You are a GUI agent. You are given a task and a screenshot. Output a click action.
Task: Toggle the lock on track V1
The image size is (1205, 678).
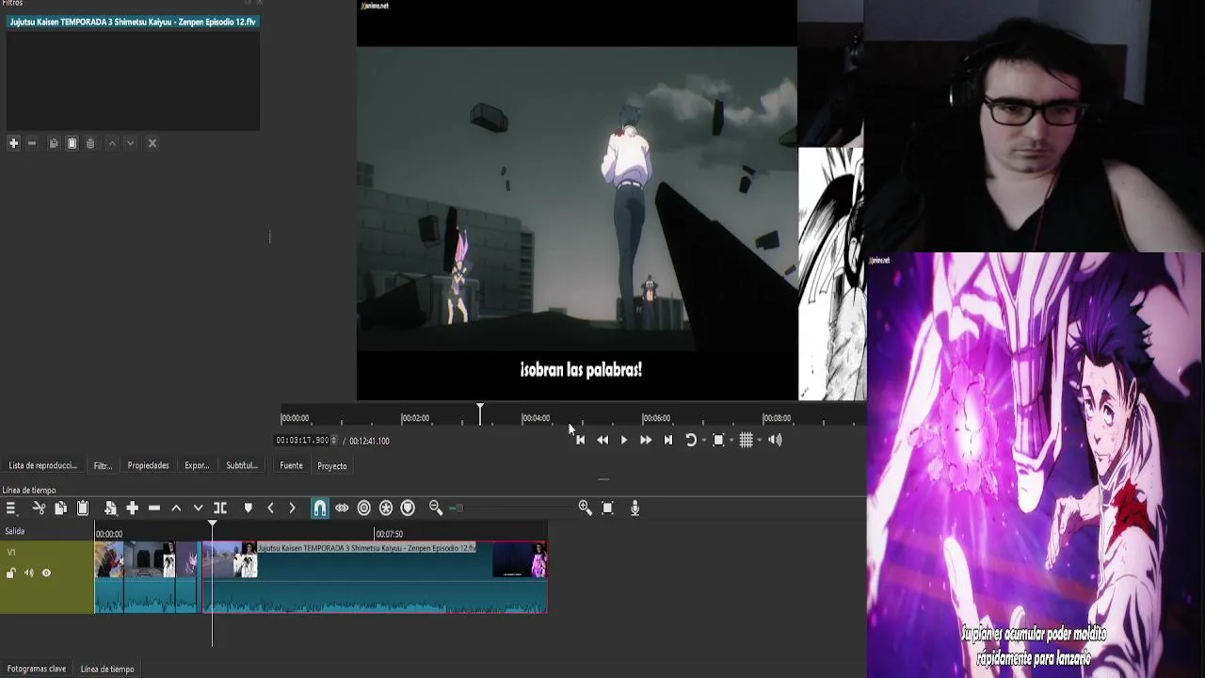click(x=11, y=573)
